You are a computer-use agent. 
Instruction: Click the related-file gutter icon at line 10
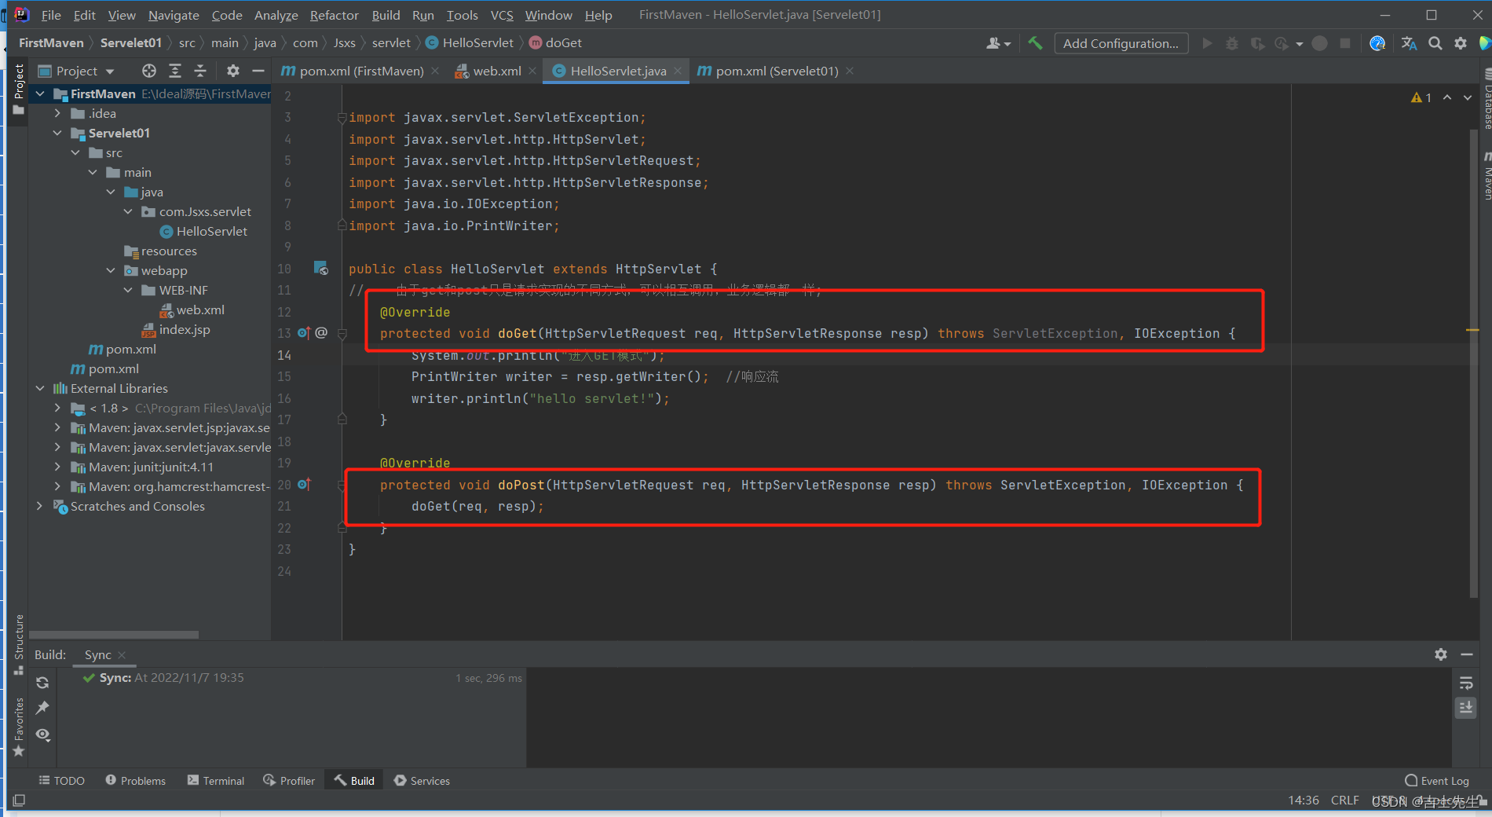coord(321,268)
